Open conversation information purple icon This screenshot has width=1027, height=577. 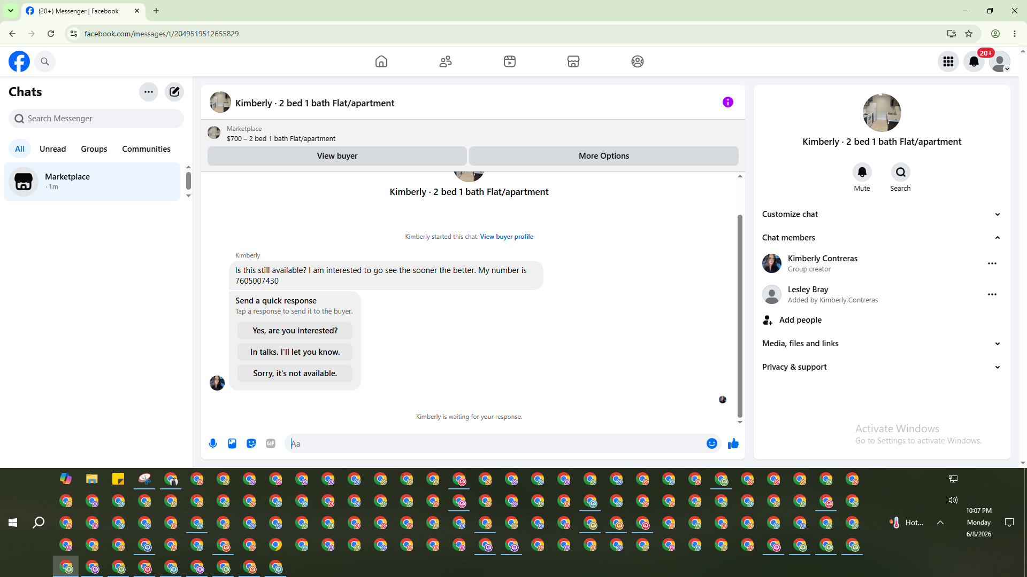tap(728, 102)
